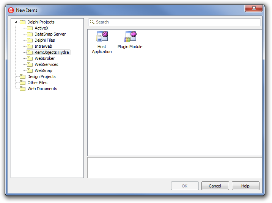Click the Plugin Module caption text
The height and width of the screenshot is (203, 272).
130,47
